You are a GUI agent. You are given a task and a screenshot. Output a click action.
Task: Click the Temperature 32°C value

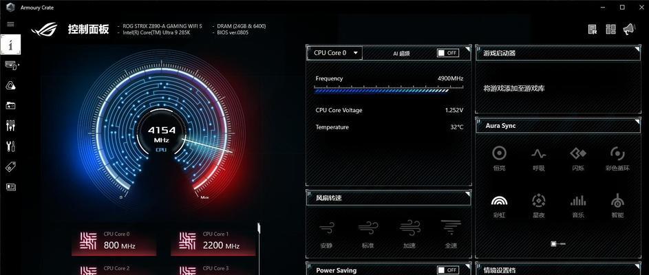pyautogui.click(x=457, y=127)
